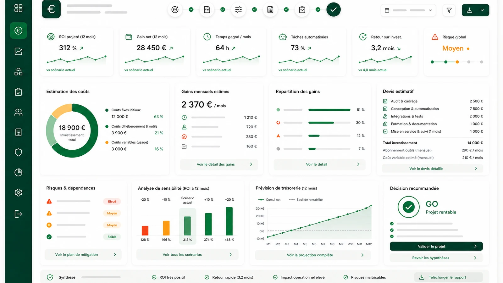Screen dimensions: 503x283
Task: Open the date range dropdown
Action: 408,10
